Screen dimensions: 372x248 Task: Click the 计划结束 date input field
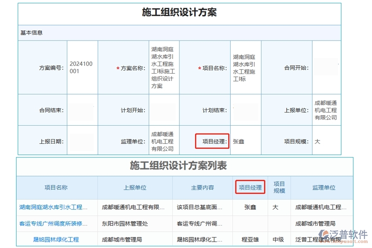pyautogui.click(x=246, y=110)
